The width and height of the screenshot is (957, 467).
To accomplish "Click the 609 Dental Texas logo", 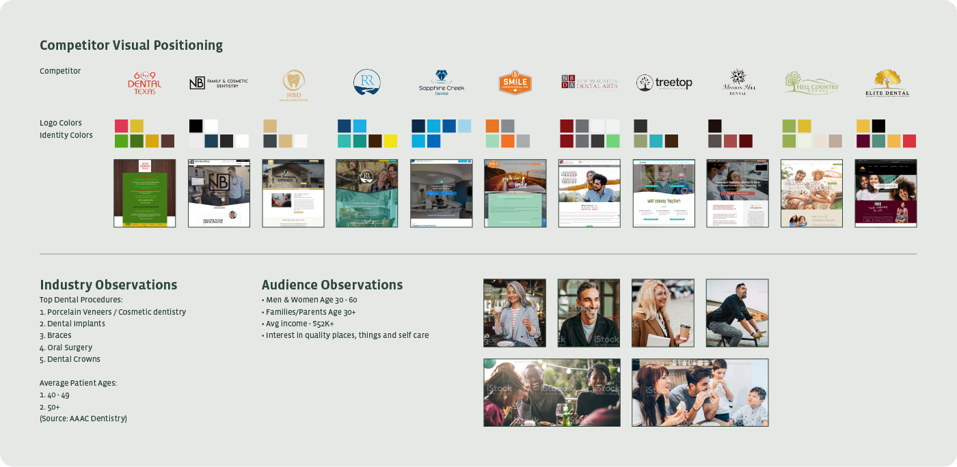I will [x=144, y=83].
